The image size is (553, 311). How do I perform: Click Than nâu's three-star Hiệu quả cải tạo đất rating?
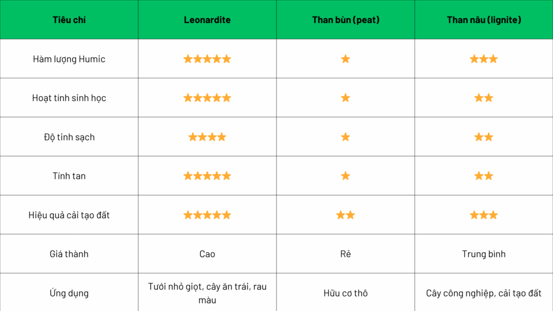[x=483, y=215]
